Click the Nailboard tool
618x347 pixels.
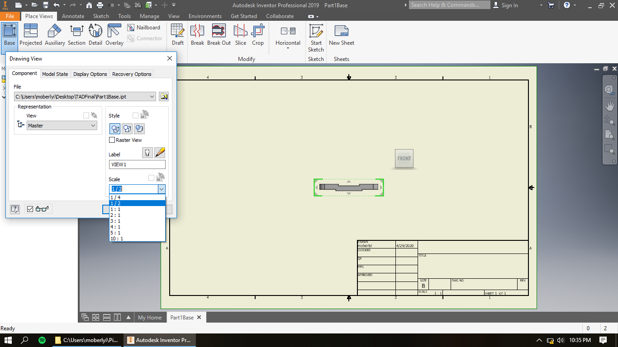144,28
